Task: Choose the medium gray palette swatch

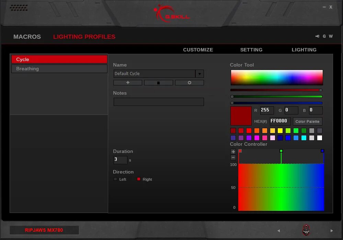Action: [312, 131]
